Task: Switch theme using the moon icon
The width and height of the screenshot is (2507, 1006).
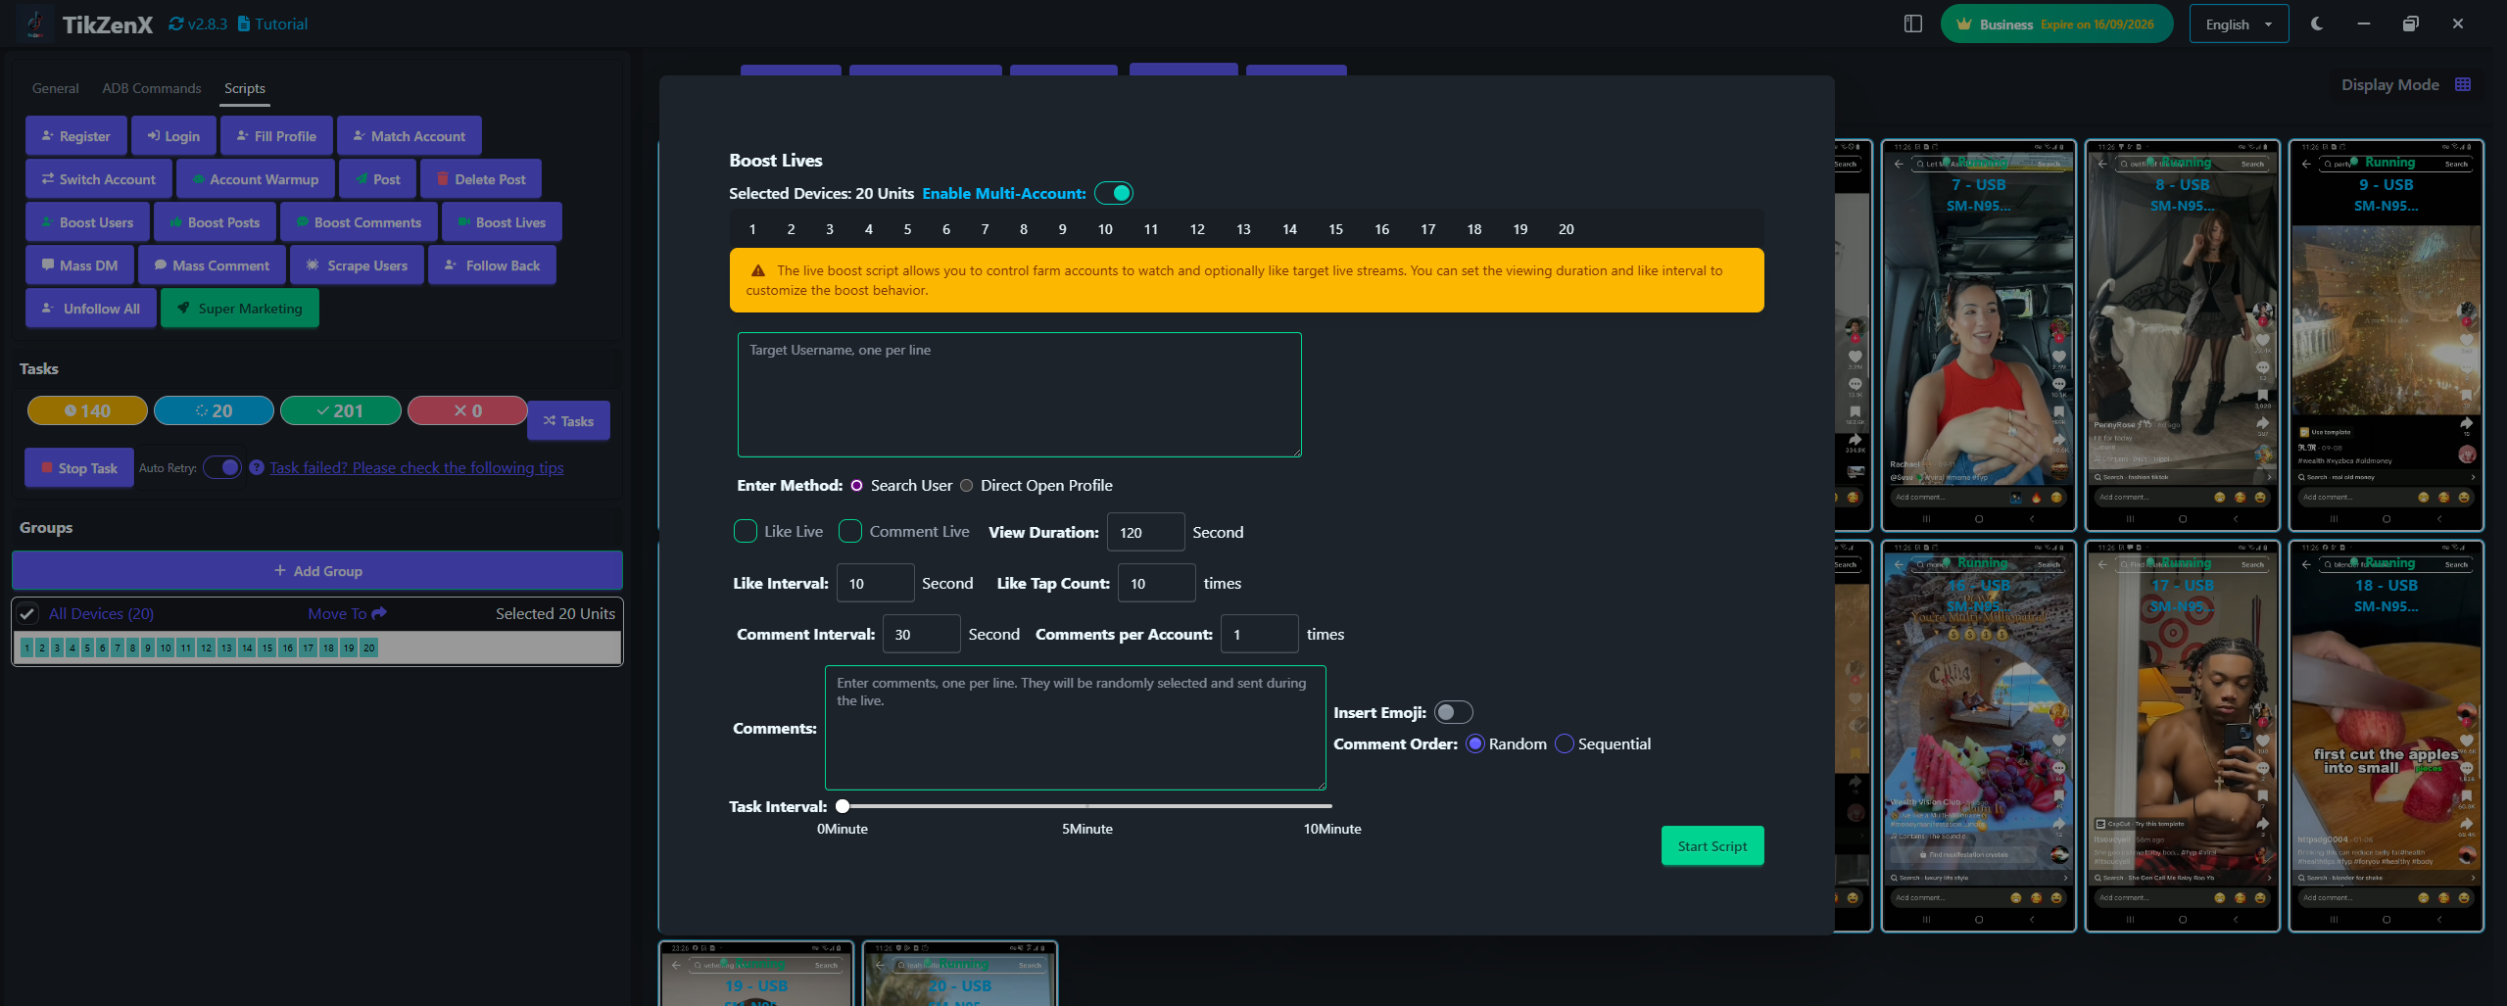Action: tap(2317, 23)
